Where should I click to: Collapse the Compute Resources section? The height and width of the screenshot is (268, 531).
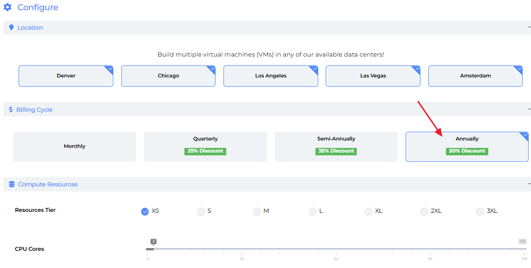pyautogui.click(x=529, y=184)
